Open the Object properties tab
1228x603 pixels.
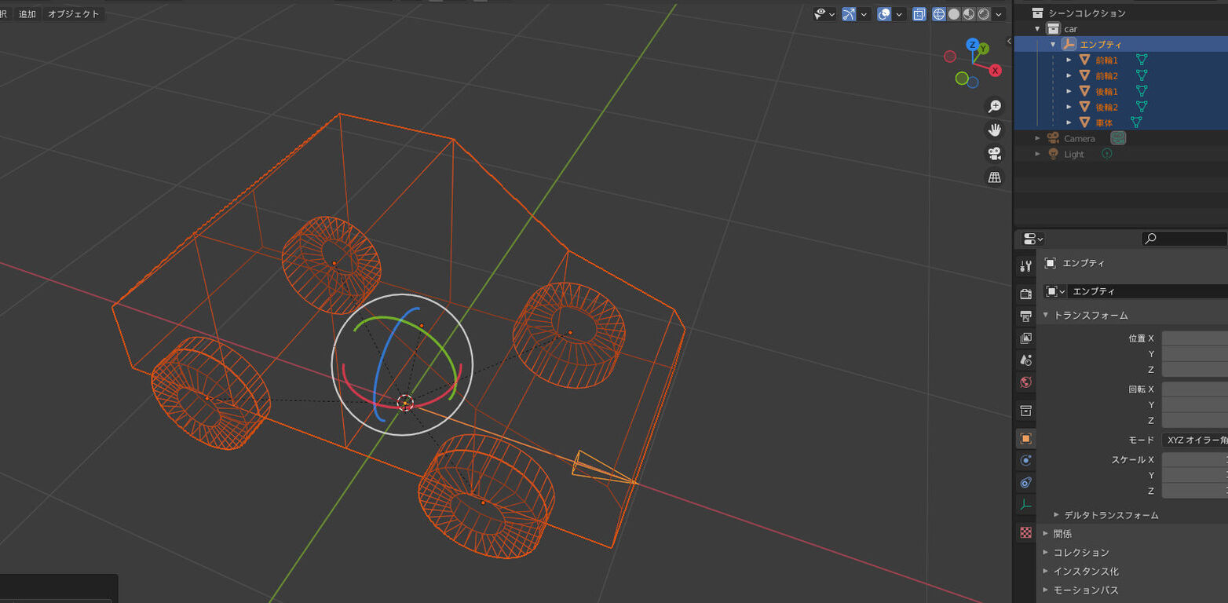click(x=1025, y=438)
